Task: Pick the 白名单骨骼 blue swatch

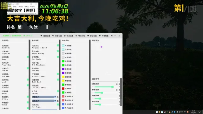Action: pyautogui.click(x=63, y=104)
